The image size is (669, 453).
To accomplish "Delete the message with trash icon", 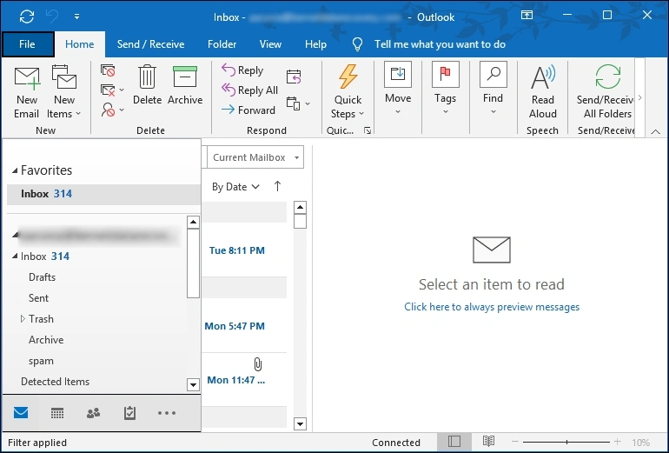I will [x=147, y=84].
